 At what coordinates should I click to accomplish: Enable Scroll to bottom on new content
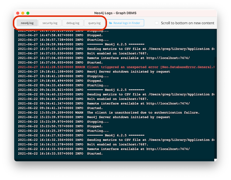click(157, 23)
